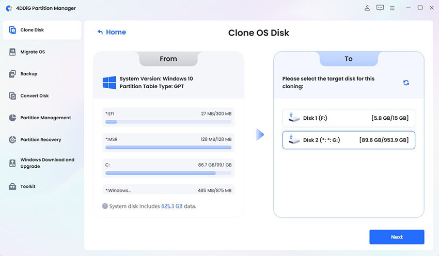This screenshot has height=256, width=439.
Task: Click 'Please select the target disk' prompt
Action: pos(328,83)
